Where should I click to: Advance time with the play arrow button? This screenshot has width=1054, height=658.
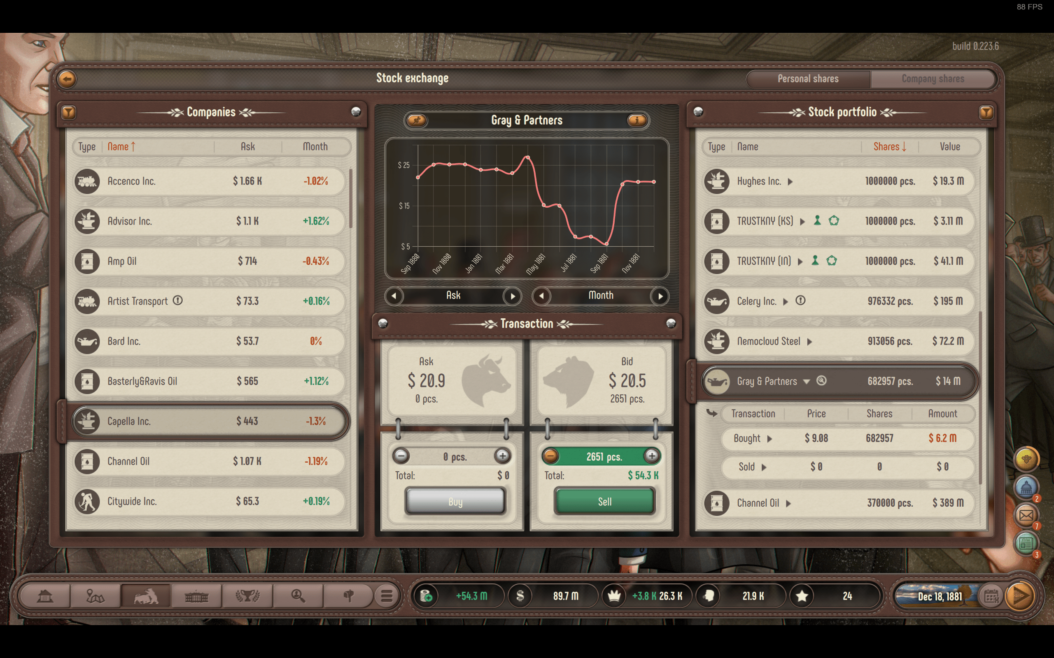coord(1021,596)
